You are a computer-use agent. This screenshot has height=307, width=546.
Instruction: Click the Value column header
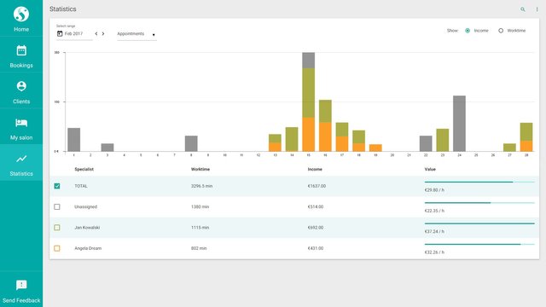point(430,169)
